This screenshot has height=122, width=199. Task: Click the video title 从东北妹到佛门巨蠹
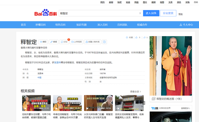(98, 116)
